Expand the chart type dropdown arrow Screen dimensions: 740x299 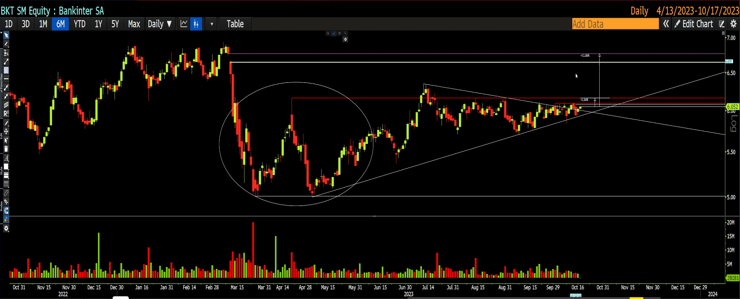[212, 24]
